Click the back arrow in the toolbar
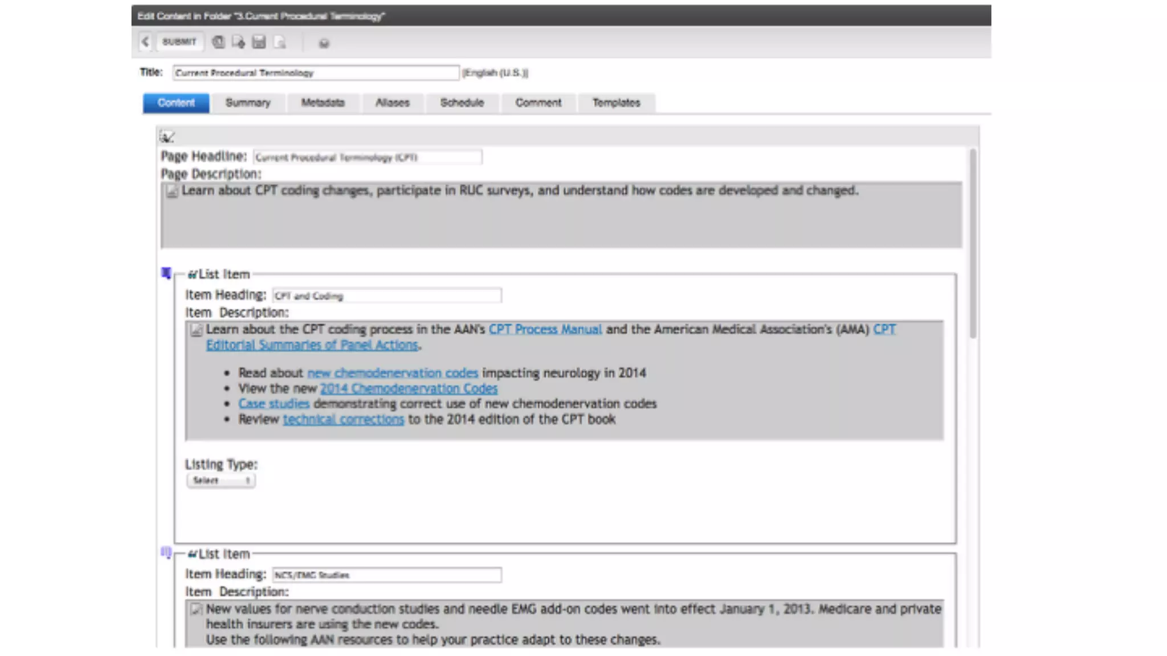This screenshot has width=1167, height=656. point(145,42)
